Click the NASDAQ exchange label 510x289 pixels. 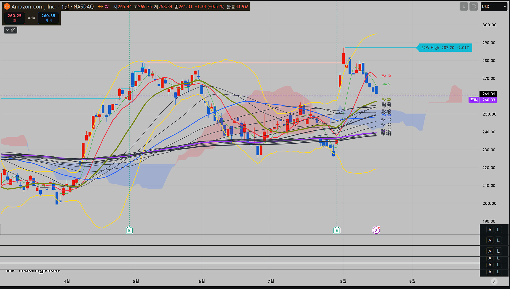tap(84, 6)
